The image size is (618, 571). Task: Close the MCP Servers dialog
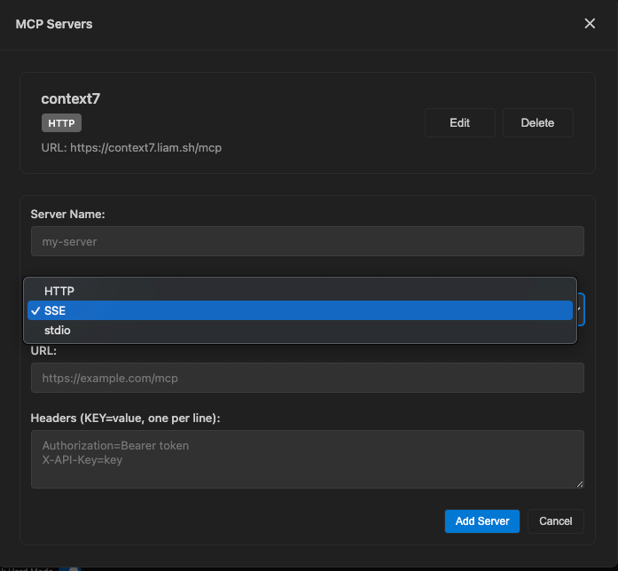click(590, 24)
